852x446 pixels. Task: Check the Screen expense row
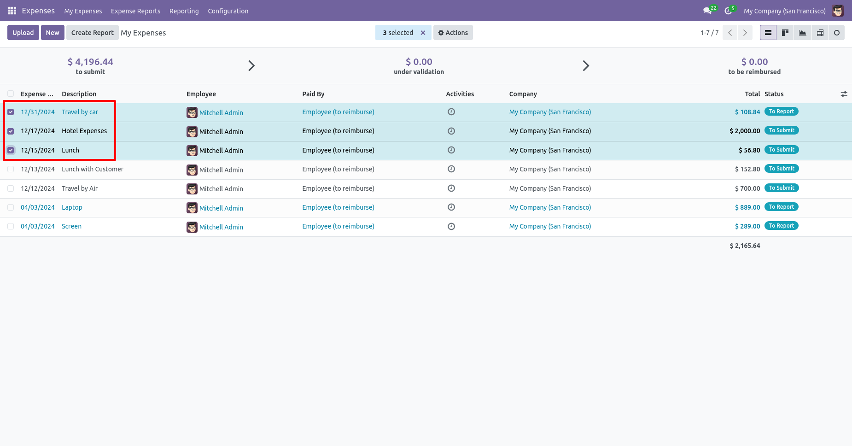click(x=11, y=226)
